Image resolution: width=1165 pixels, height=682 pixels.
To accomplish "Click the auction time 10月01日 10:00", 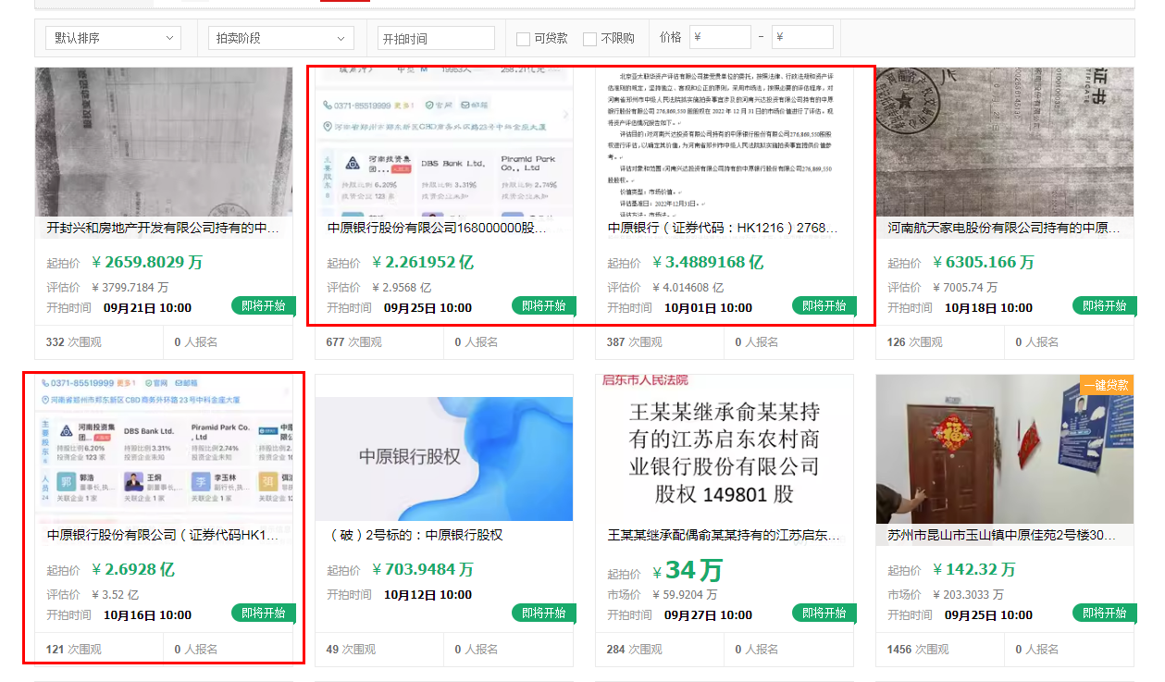I will tap(708, 308).
